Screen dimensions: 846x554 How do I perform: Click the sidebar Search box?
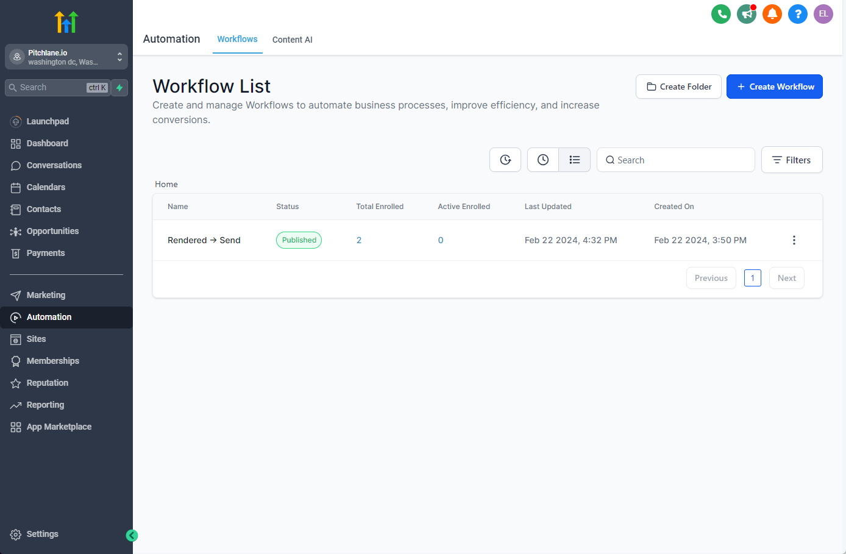point(58,88)
